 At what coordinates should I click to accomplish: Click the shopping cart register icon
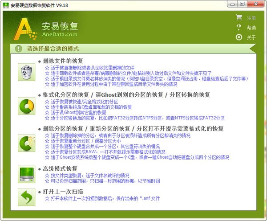239,17
